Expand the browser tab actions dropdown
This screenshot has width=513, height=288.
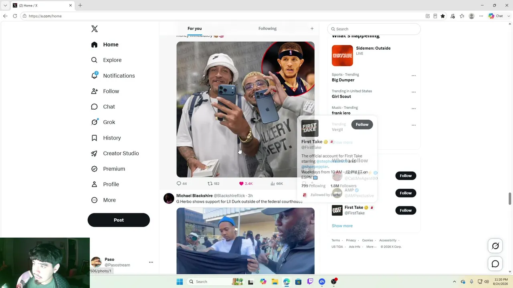[x=5, y=5]
